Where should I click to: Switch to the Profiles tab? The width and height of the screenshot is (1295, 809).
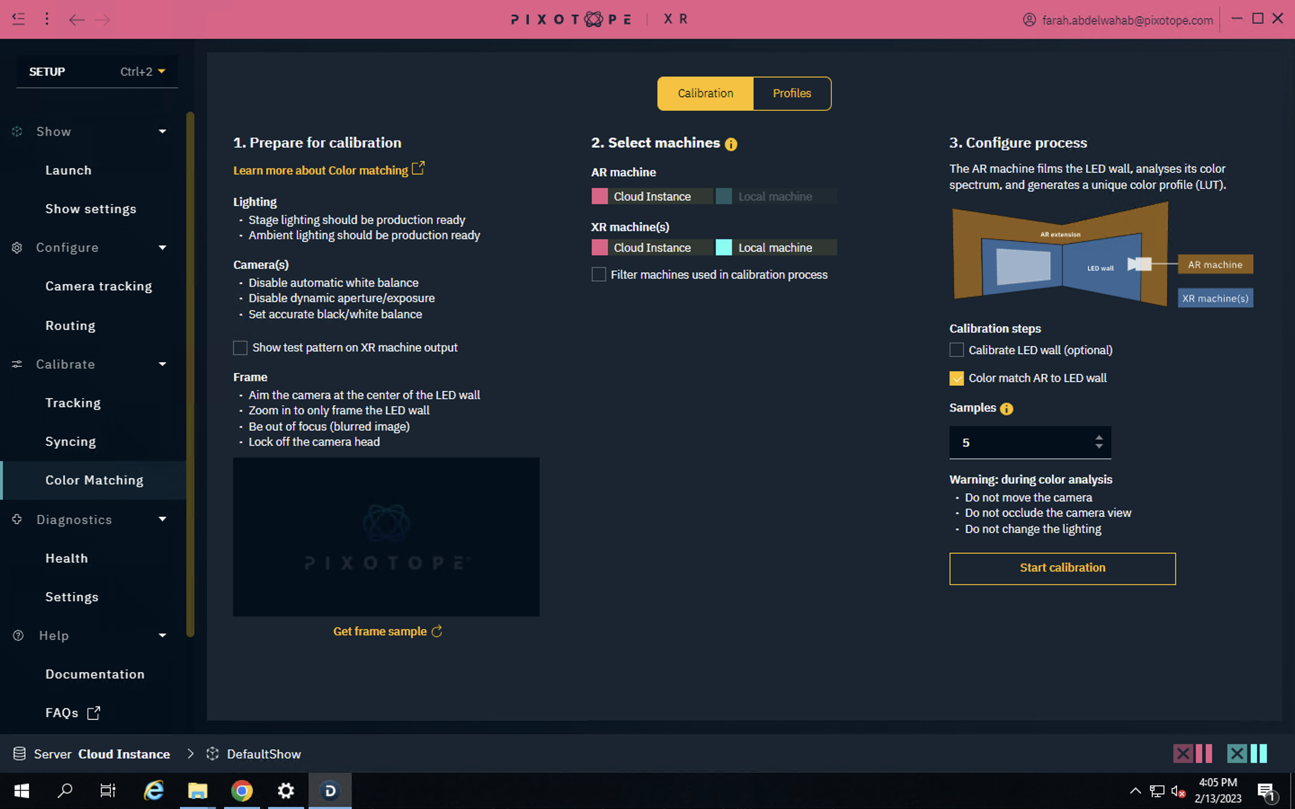(x=792, y=93)
